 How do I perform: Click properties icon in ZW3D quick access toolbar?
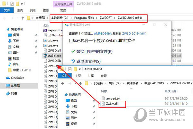12,4
